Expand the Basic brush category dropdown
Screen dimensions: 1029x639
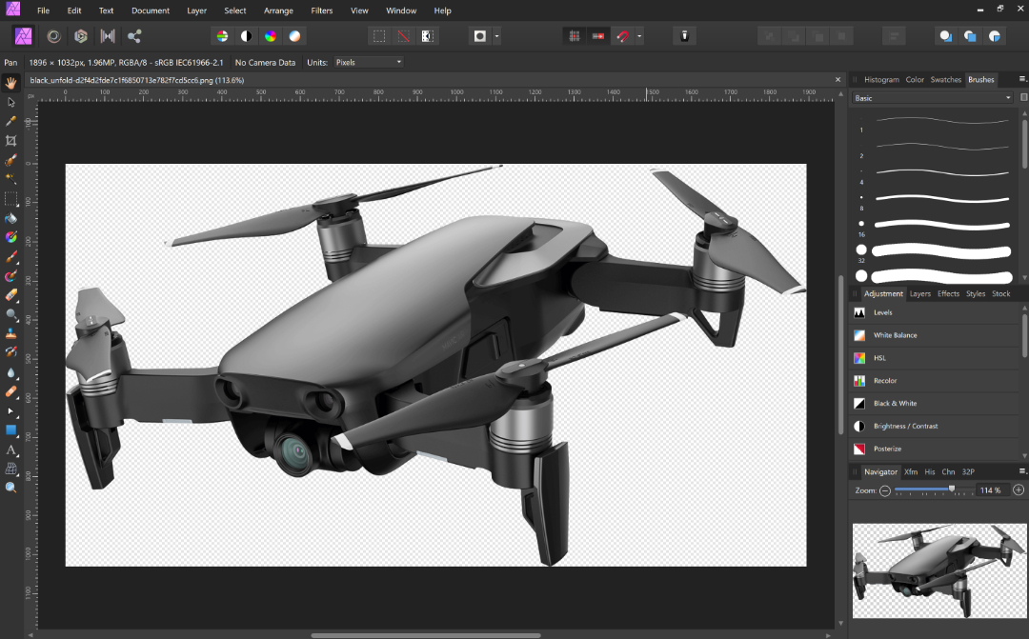tap(932, 98)
